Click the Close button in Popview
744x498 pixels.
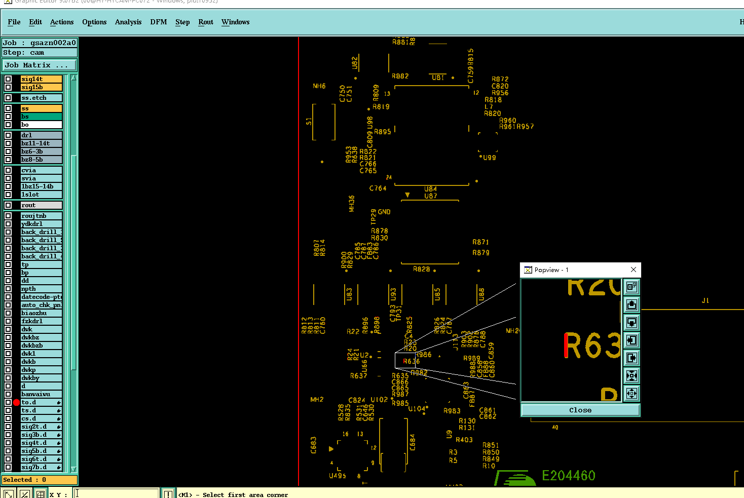[580, 410]
